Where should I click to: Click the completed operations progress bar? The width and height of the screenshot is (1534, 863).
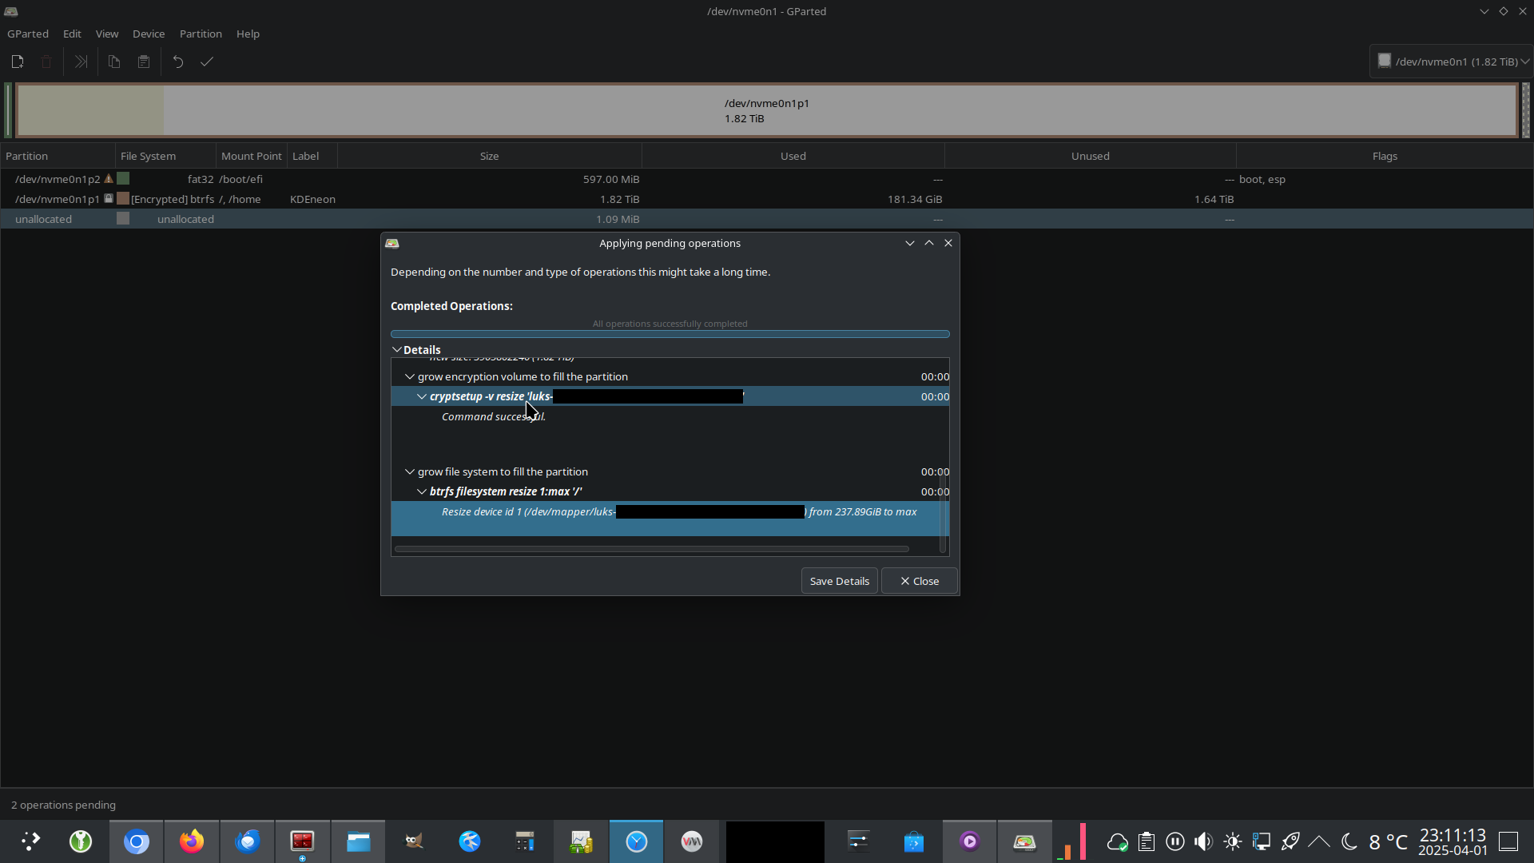(x=670, y=334)
